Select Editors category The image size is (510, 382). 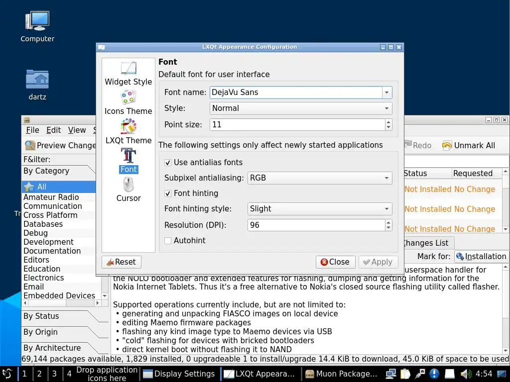coord(36,260)
